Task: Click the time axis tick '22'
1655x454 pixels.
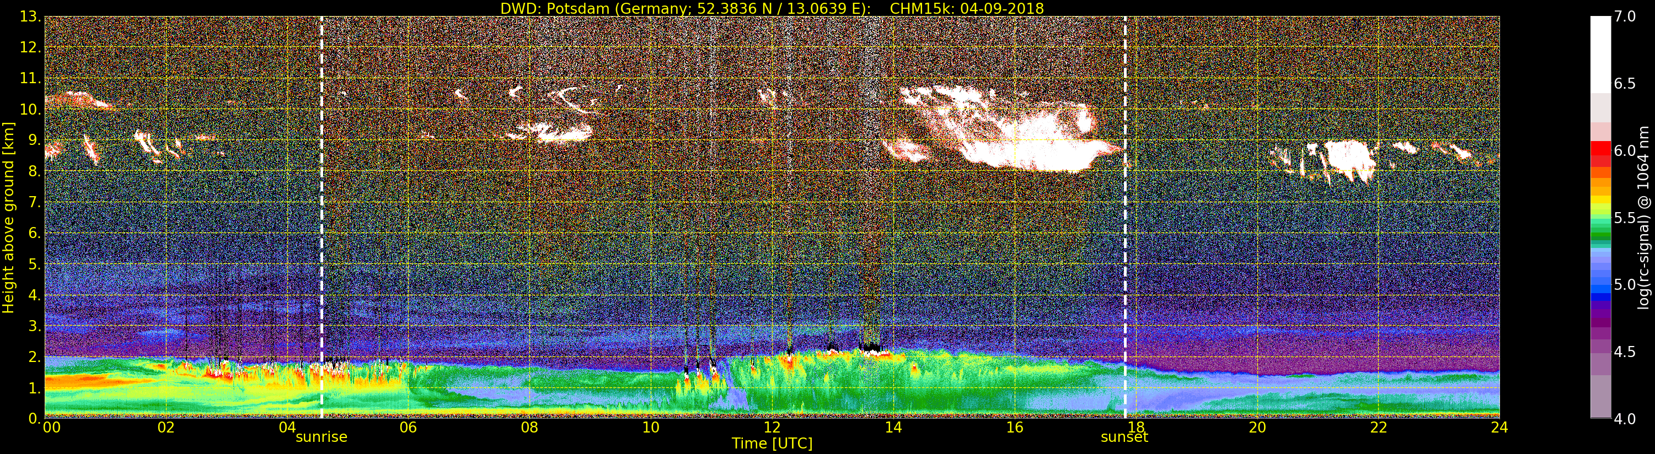Action: [x=1379, y=428]
